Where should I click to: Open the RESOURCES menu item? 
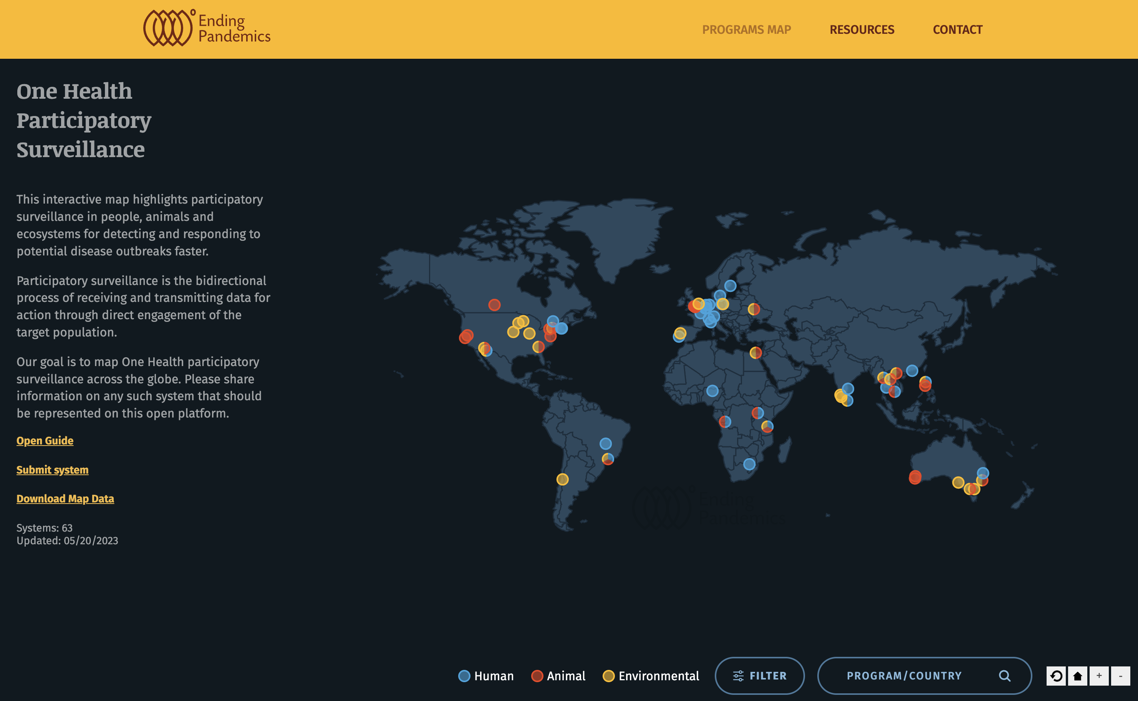(862, 29)
